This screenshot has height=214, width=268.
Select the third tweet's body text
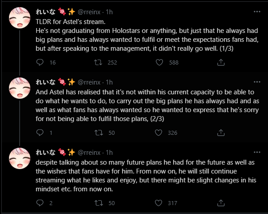coord(146,176)
